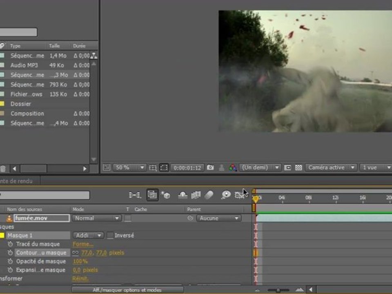The height and width of the screenshot is (294, 392).
Task: Click the parent pick whip spiral icon
Action: 190,218
